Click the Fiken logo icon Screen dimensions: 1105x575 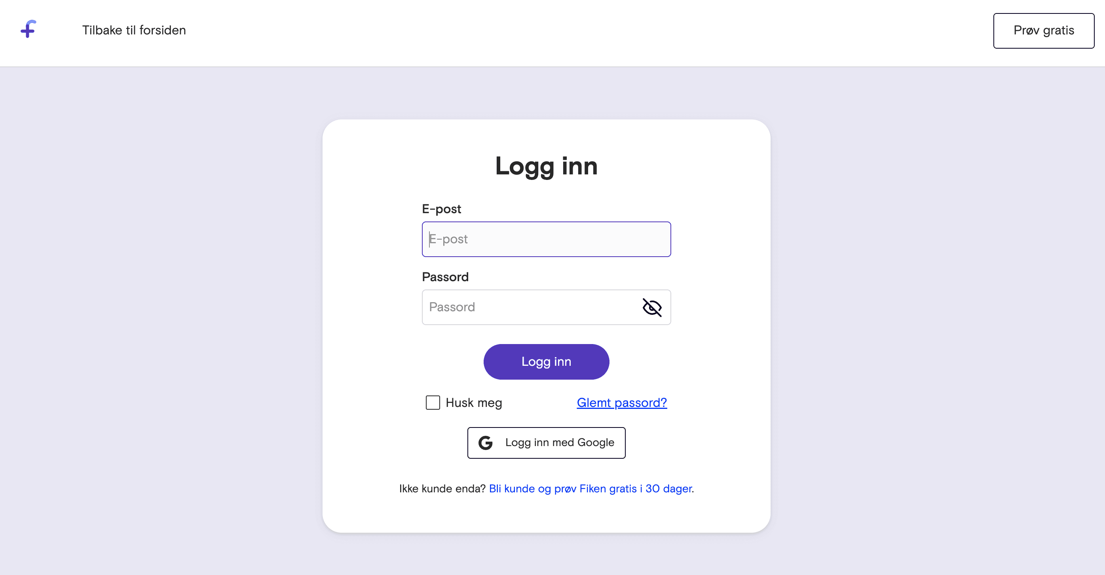click(x=28, y=29)
